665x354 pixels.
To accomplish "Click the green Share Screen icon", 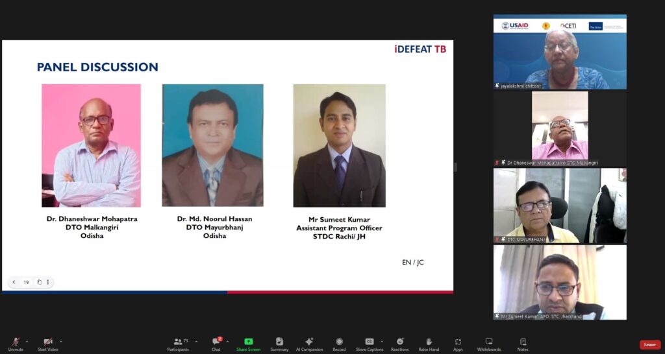I will click(x=248, y=344).
